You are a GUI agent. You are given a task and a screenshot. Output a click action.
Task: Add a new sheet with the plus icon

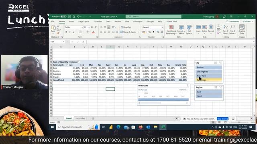coord(93,118)
